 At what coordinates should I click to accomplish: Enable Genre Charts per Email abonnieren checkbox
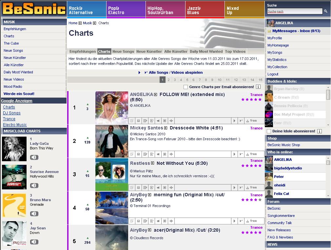pyautogui.click(x=185, y=87)
